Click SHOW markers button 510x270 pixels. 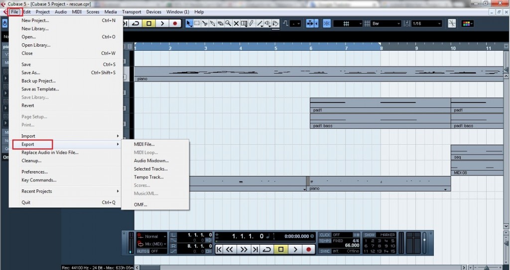(369, 235)
